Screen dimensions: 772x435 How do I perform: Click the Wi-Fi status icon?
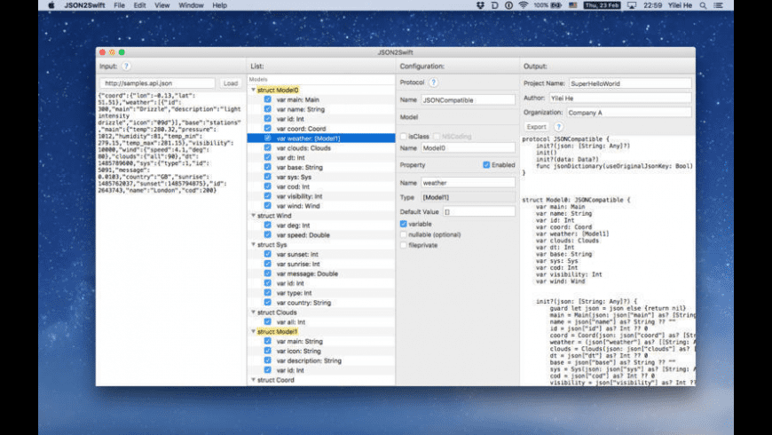[x=522, y=5]
